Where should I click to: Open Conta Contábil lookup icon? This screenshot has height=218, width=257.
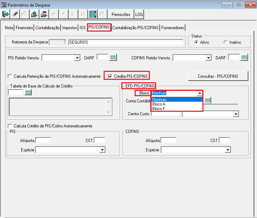tap(208, 100)
